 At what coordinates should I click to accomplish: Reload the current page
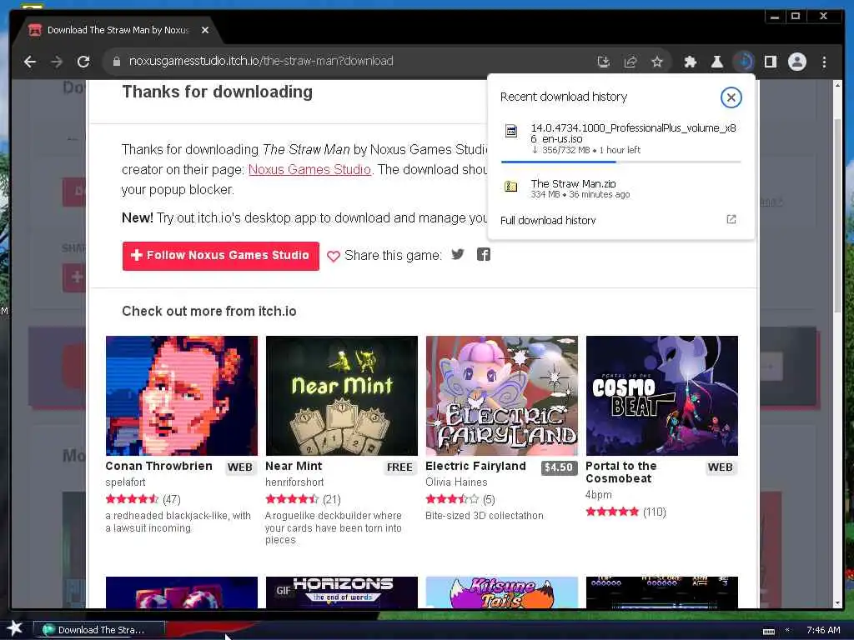click(83, 62)
